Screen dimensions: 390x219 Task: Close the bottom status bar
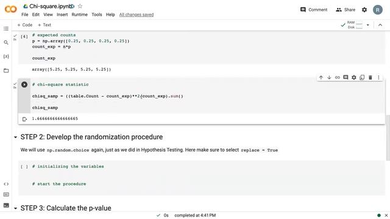[386, 215]
